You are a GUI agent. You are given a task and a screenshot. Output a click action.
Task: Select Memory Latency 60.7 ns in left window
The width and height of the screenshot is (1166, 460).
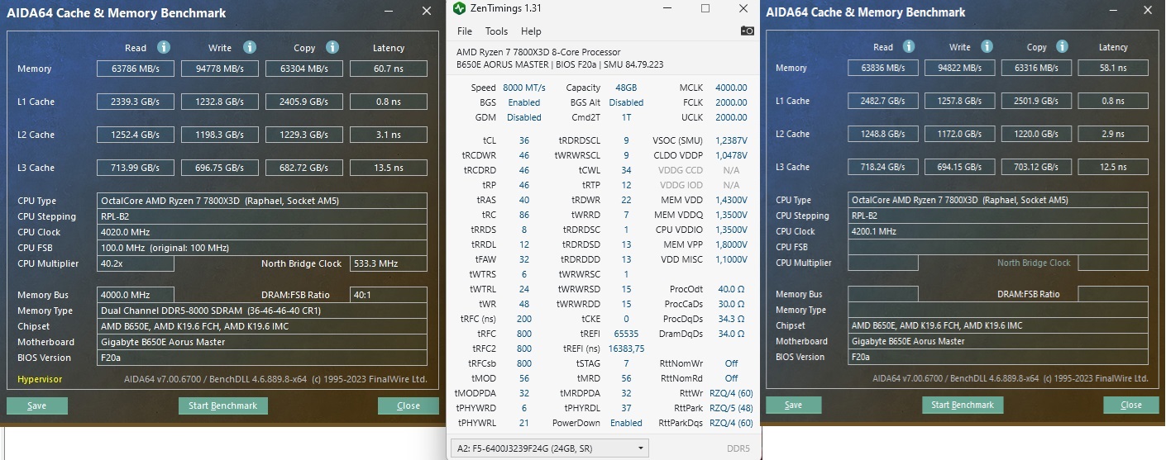(x=389, y=69)
